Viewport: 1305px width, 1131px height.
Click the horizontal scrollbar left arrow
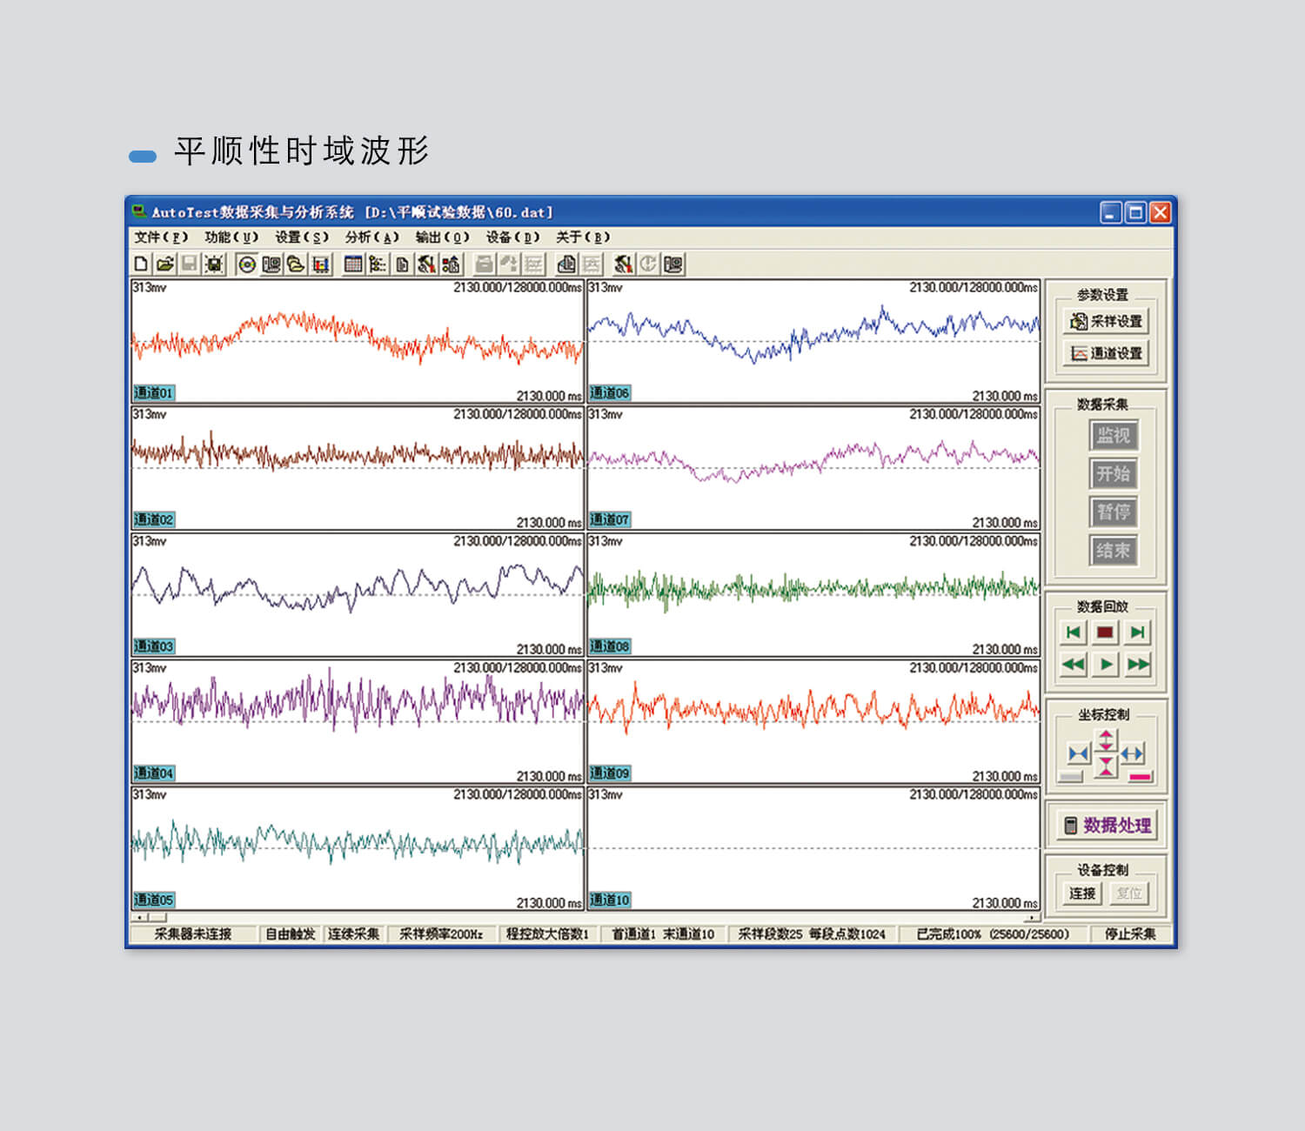pos(138,917)
